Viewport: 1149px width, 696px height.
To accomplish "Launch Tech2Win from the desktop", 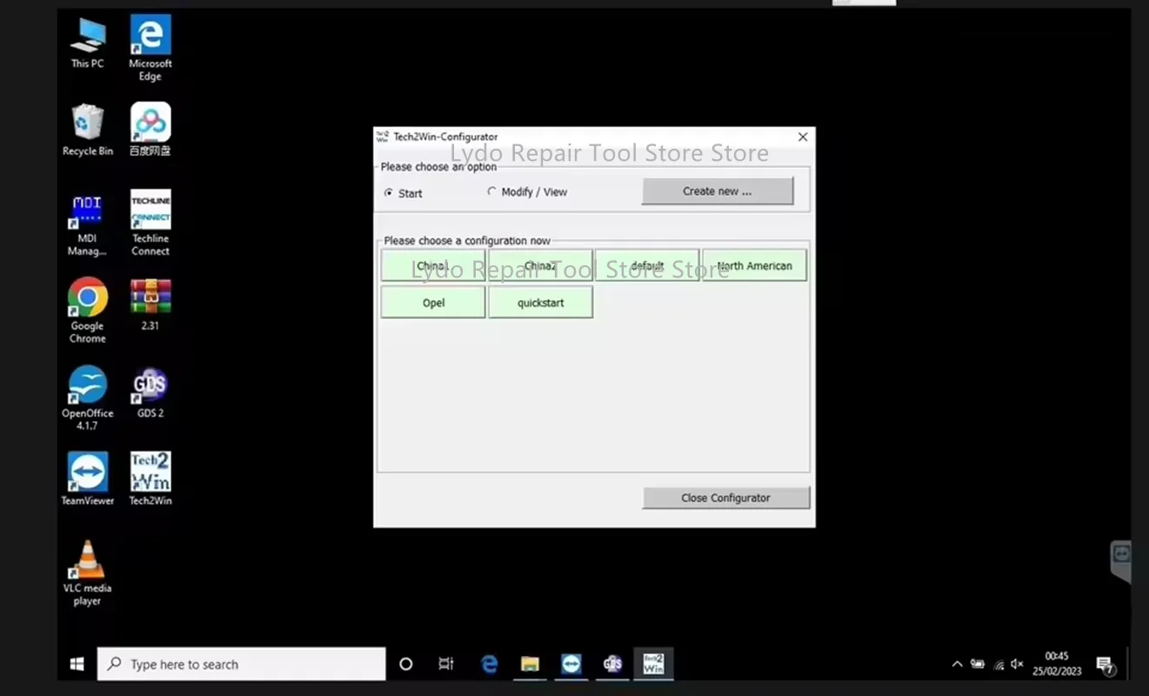I will [150, 472].
